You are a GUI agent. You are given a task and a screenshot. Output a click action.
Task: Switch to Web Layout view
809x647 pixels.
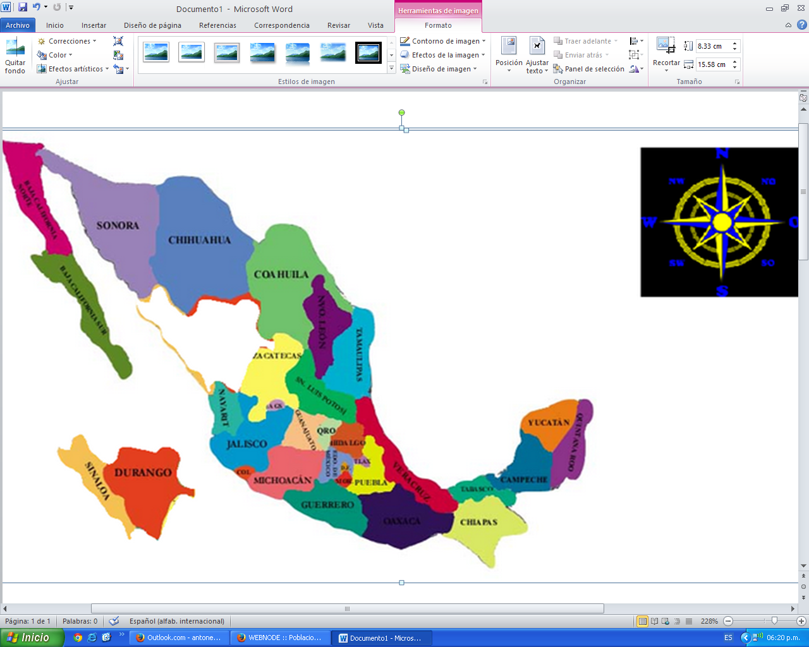(666, 621)
